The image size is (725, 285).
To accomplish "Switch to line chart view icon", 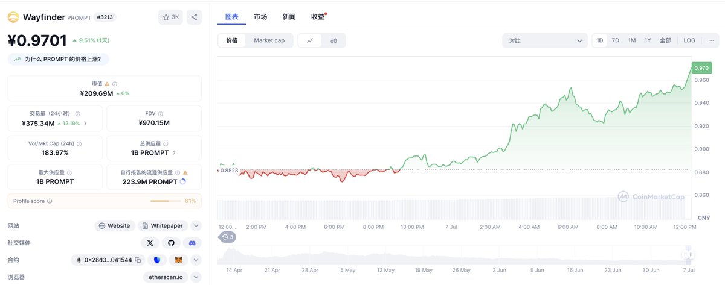I will pos(310,40).
